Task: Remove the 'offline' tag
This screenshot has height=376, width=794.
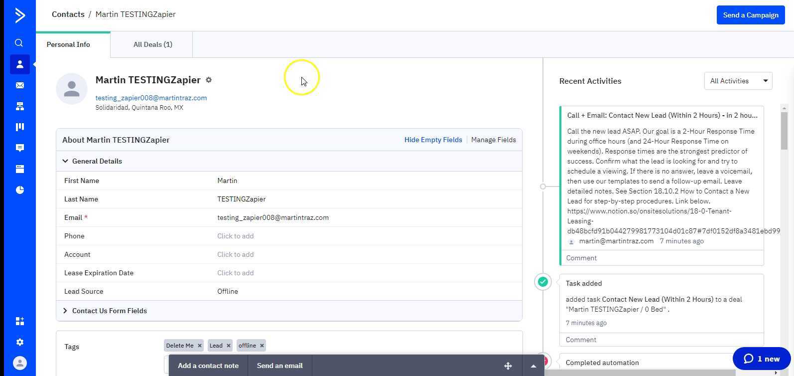Action: click(x=262, y=346)
